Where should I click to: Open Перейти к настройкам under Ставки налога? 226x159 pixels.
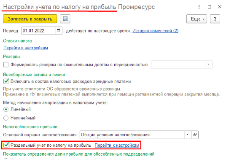pyautogui.click(x=26, y=48)
